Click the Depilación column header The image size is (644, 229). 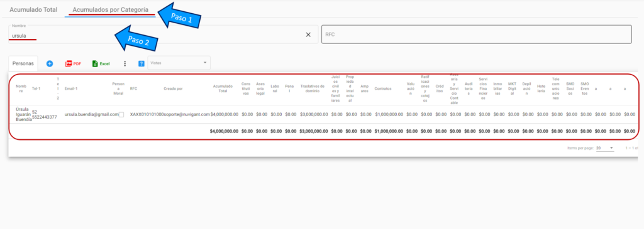point(526,88)
